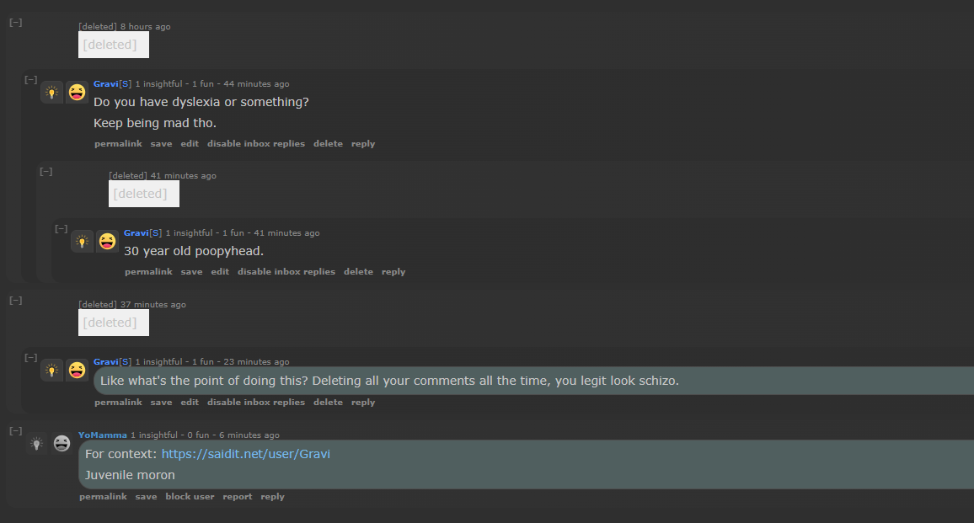Collapse YoMamma's comment thread
The height and width of the screenshot is (523, 974).
16,431
